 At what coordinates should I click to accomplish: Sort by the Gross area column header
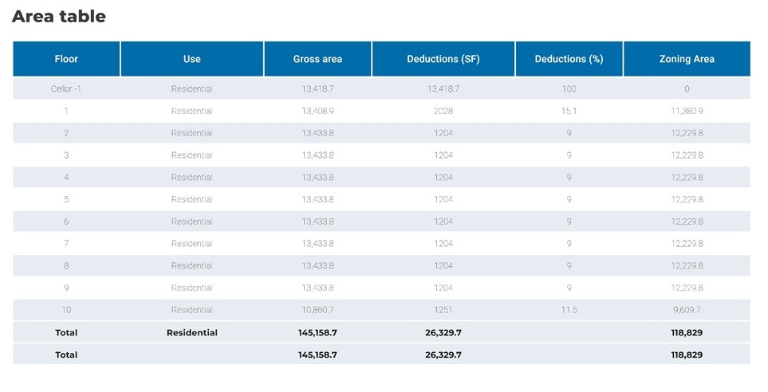317,59
